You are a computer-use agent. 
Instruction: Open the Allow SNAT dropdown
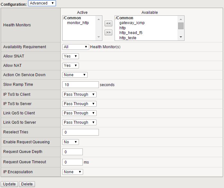[x=70, y=56]
